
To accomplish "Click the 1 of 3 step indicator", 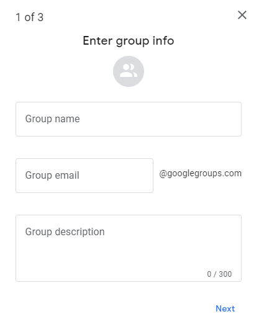I will coord(29,17).
